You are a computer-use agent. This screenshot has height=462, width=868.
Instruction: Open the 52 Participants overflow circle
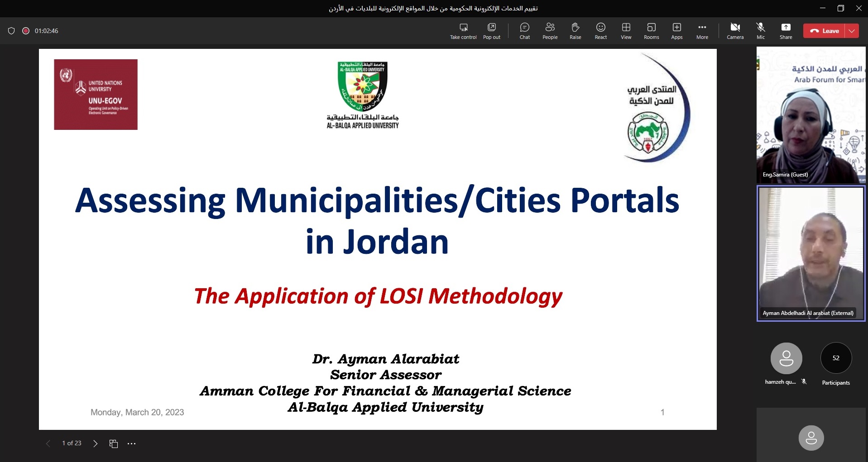[x=836, y=358]
